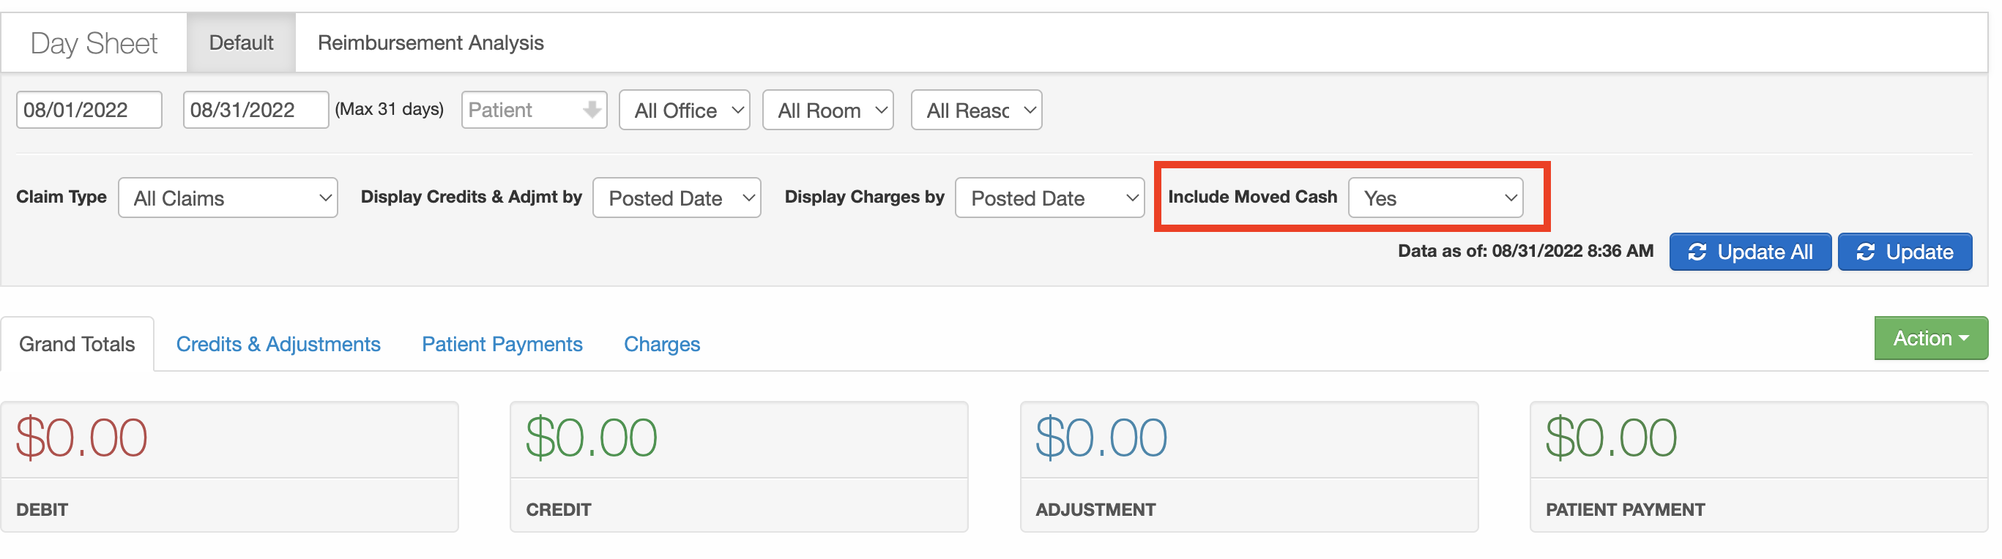Image resolution: width=2002 pixels, height=559 pixels.
Task: Expand the green Action dropdown button
Action: [x=1930, y=339]
